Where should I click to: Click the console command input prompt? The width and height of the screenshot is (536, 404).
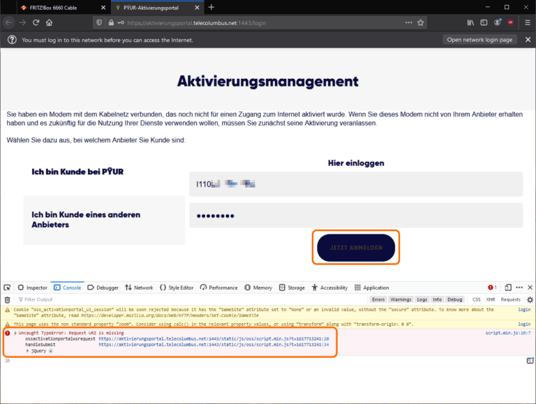[267, 361]
